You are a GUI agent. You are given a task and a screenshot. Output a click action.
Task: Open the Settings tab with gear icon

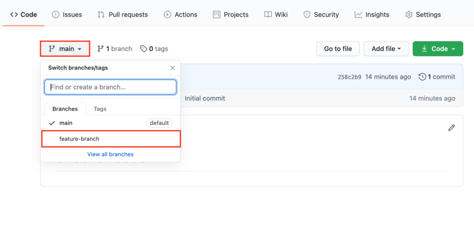coord(423,14)
